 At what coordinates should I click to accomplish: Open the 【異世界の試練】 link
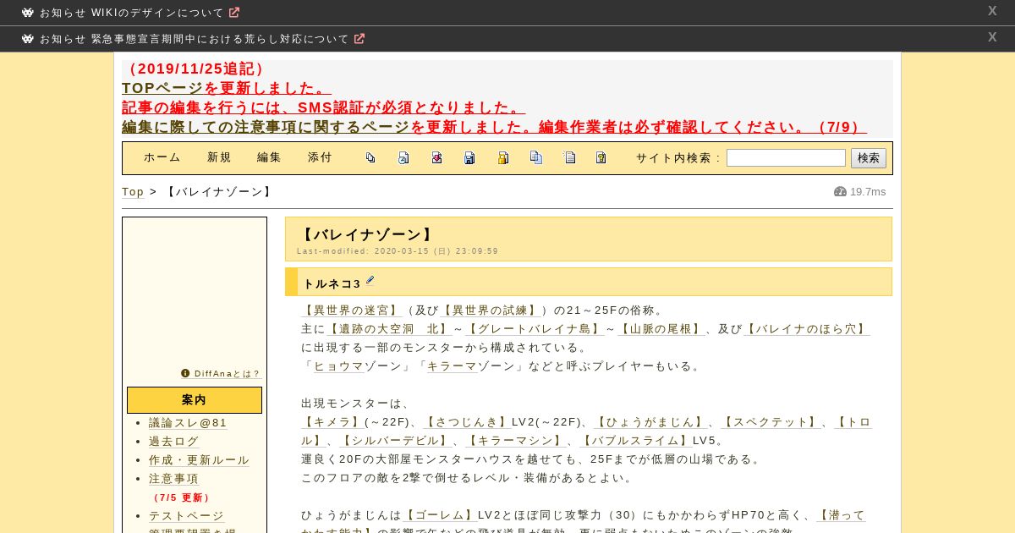491,310
